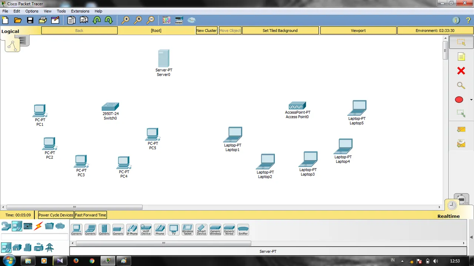The height and width of the screenshot is (266, 474).
Task: Choose the IP Phone device
Action: pos(132,229)
